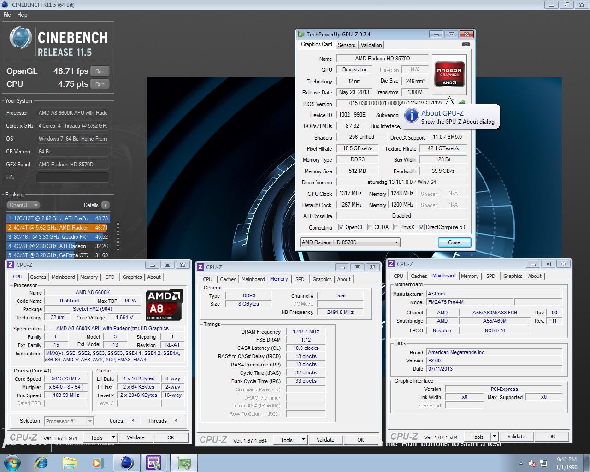Screen dimensions: 590x472
Task: Click the GPU-Z screenshot camera icon
Action: click(466, 44)
